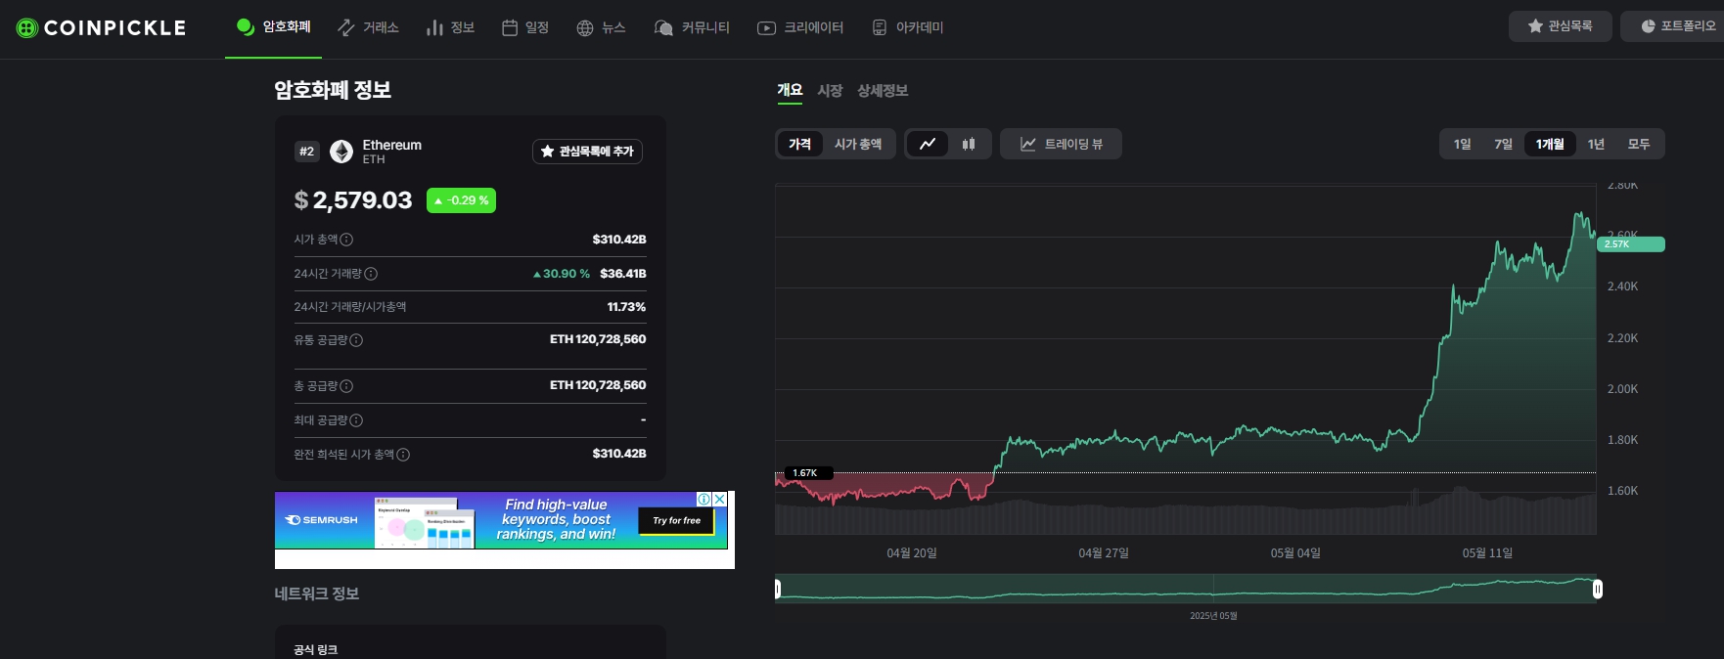Screen dimensions: 1724x659
Task: Select the line chart type icon
Action: pos(928,144)
